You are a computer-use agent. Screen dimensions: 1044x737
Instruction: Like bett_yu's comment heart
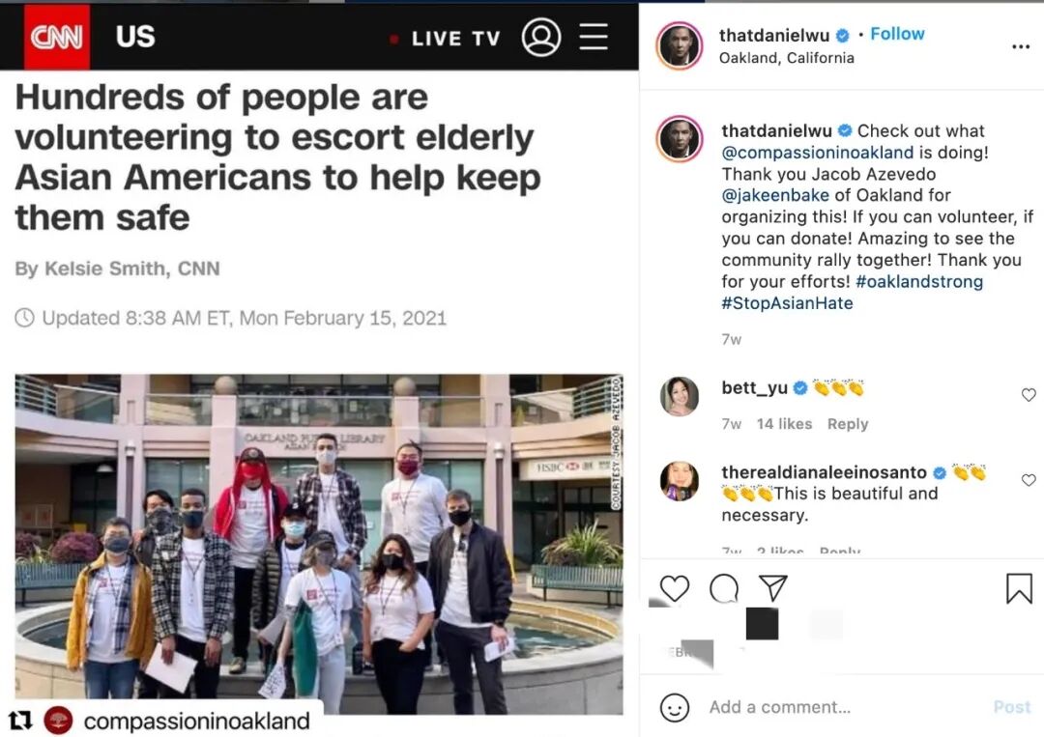1029,395
